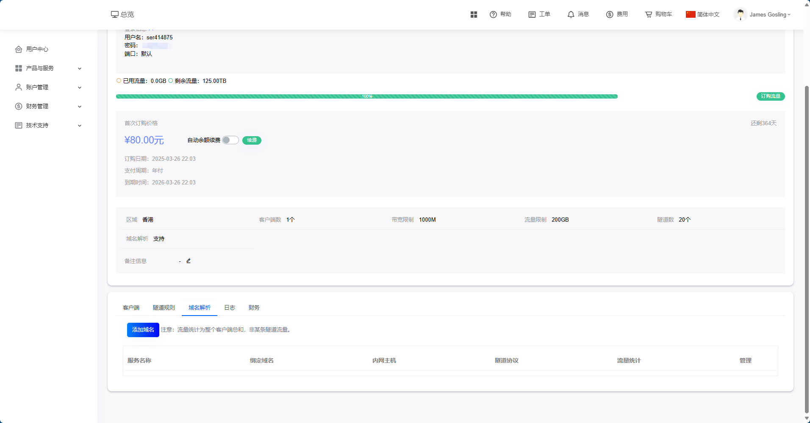The height and width of the screenshot is (423, 810).
Task: Click the James Gosling avatar picture
Action: pos(740,14)
